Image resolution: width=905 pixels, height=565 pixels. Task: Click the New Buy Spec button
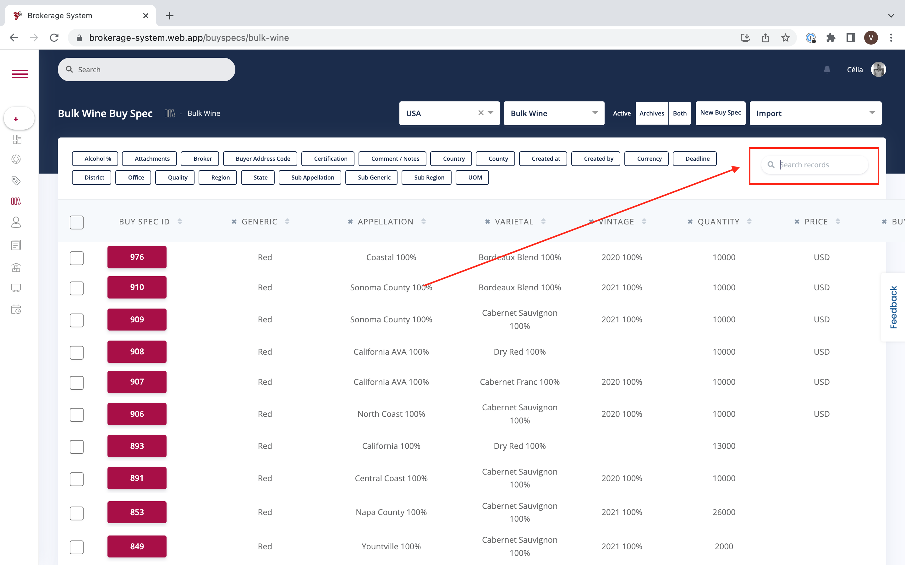coord(720,113)
